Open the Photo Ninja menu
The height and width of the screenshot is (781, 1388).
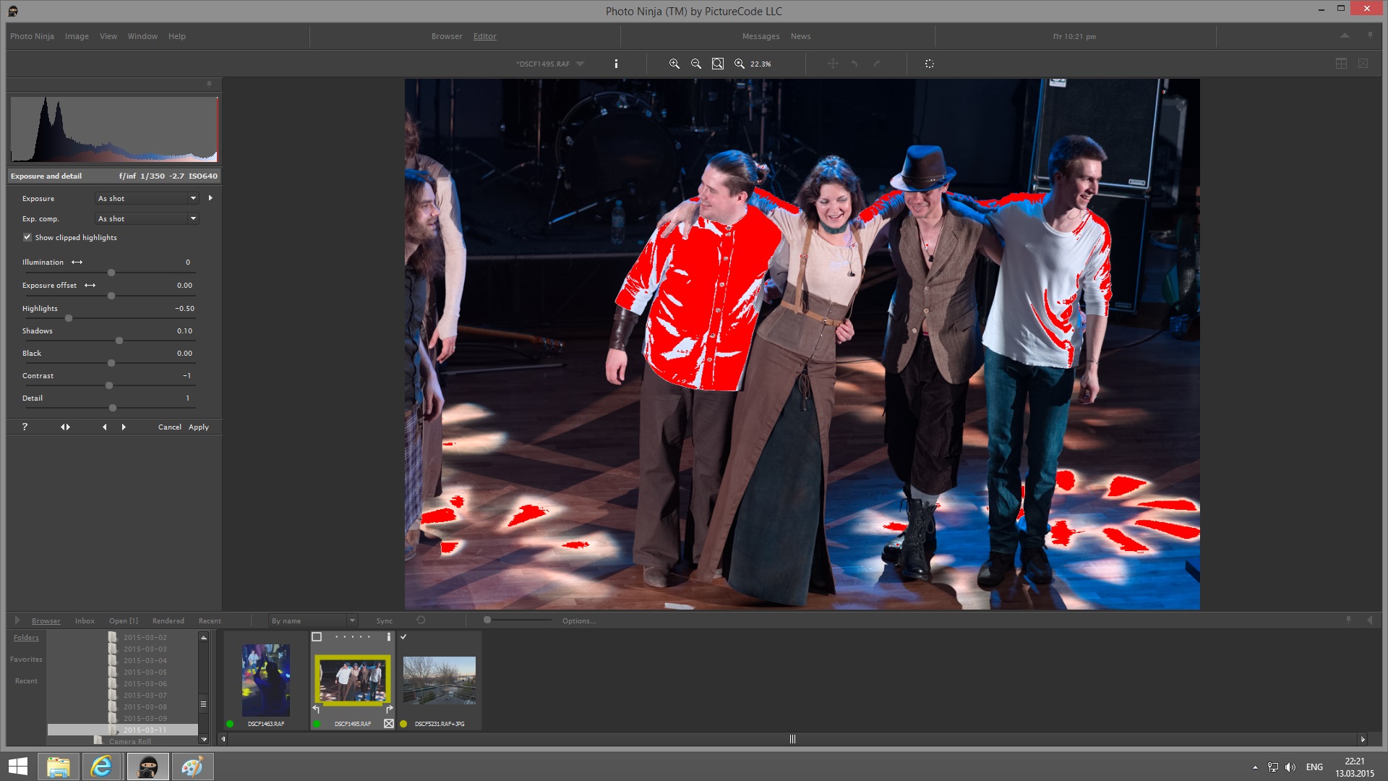click(x=32, y=36)
